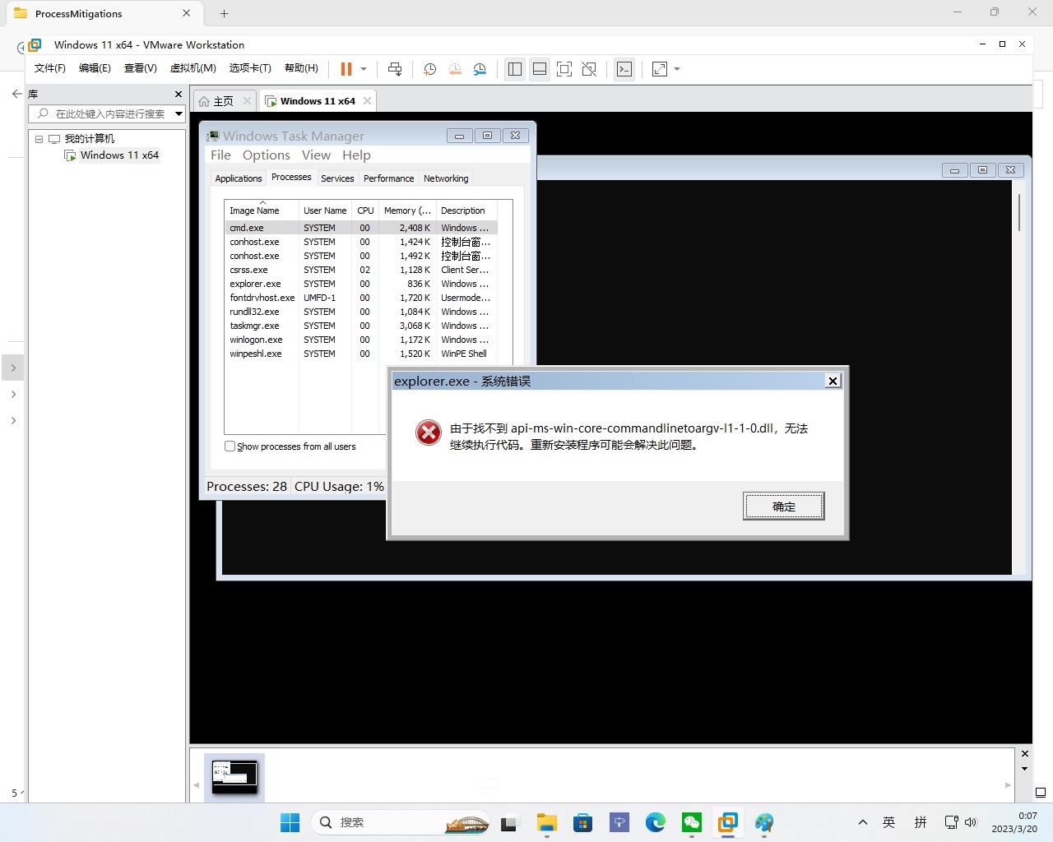Revert the VM to previous snapshot

tap(455, 69)
